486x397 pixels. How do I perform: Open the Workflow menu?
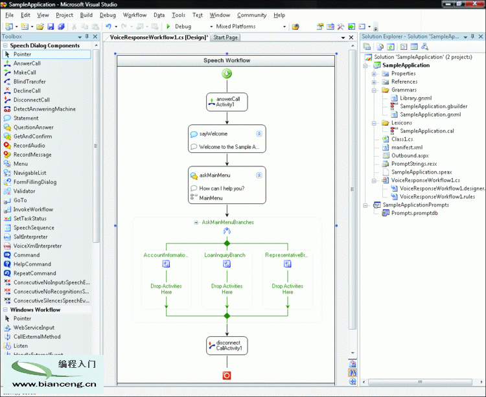(135, 15)
